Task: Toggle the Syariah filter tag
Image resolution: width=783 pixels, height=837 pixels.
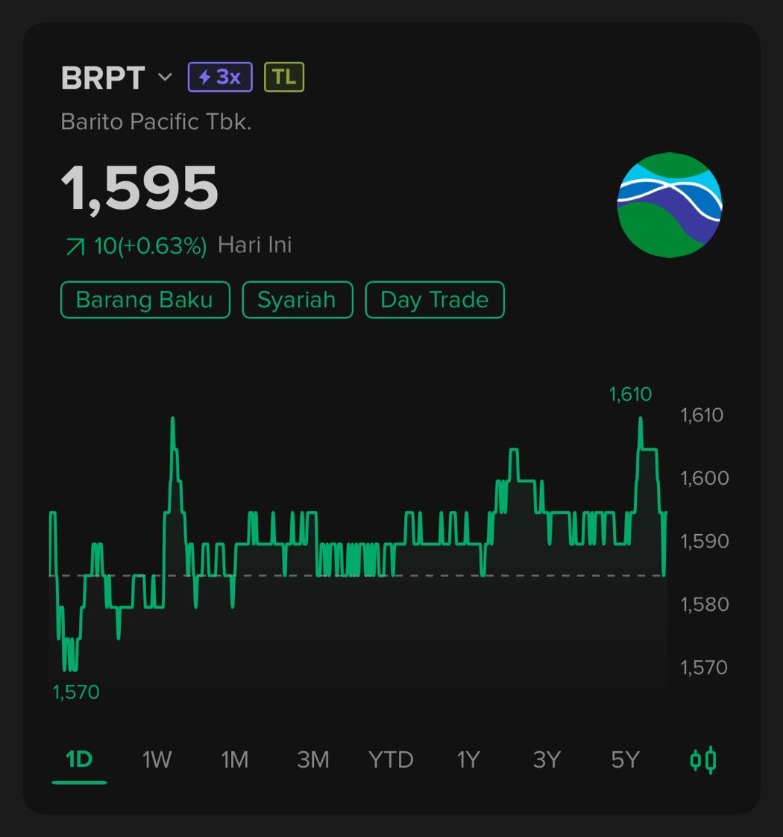Action: tap(297, 299)
